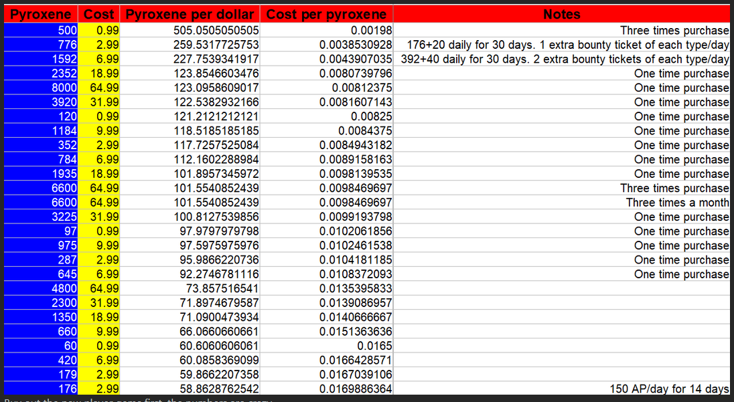Viewport: 734px width, 402px height.
Task: Click the 2300 pyroxene cell
Action: [41, 302]
